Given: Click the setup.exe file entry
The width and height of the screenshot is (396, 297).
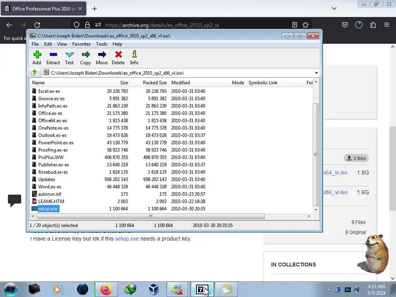Looking at the screenshot, I should (48, 208).
